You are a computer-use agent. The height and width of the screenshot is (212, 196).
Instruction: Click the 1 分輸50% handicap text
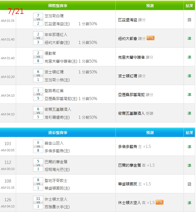click(x=88, y=117)
